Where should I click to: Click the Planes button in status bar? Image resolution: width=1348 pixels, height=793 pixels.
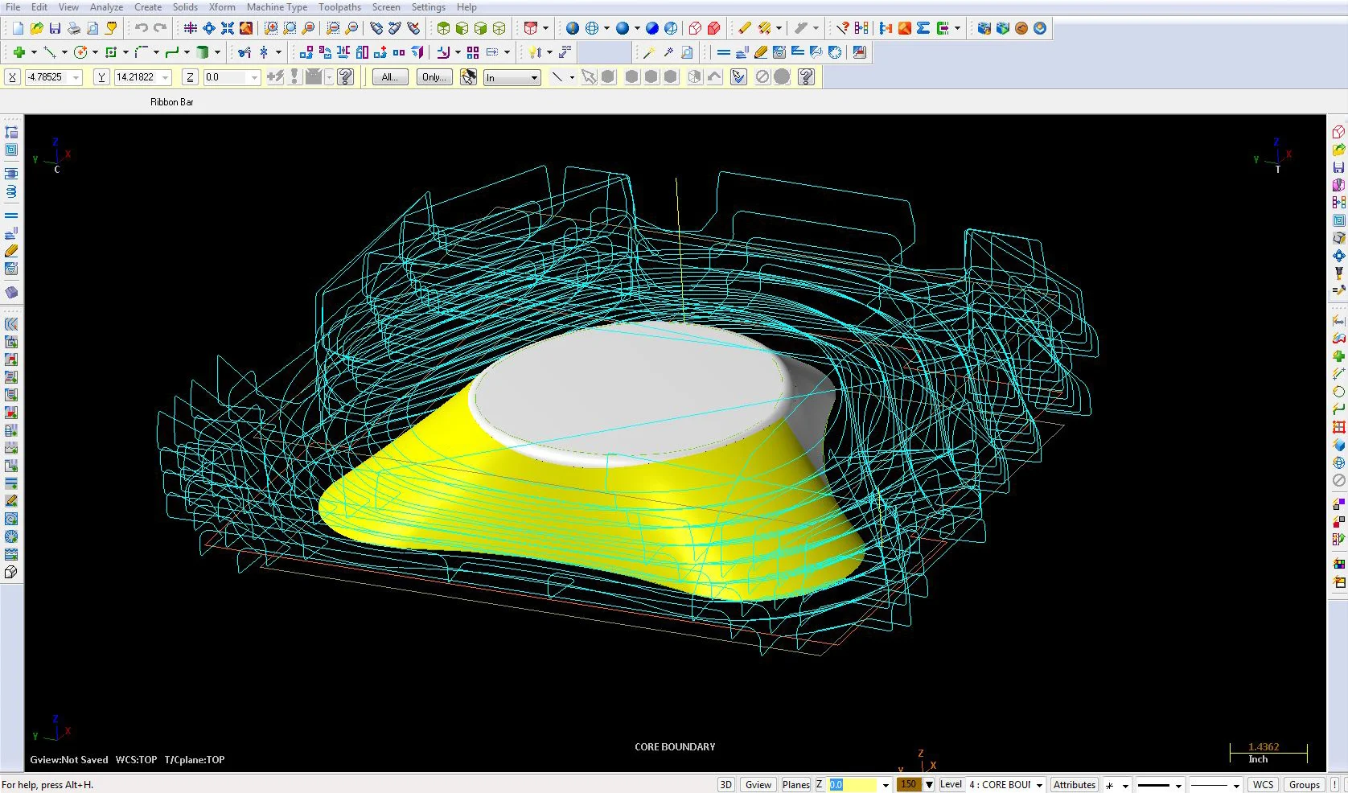(x=795, y=785)
